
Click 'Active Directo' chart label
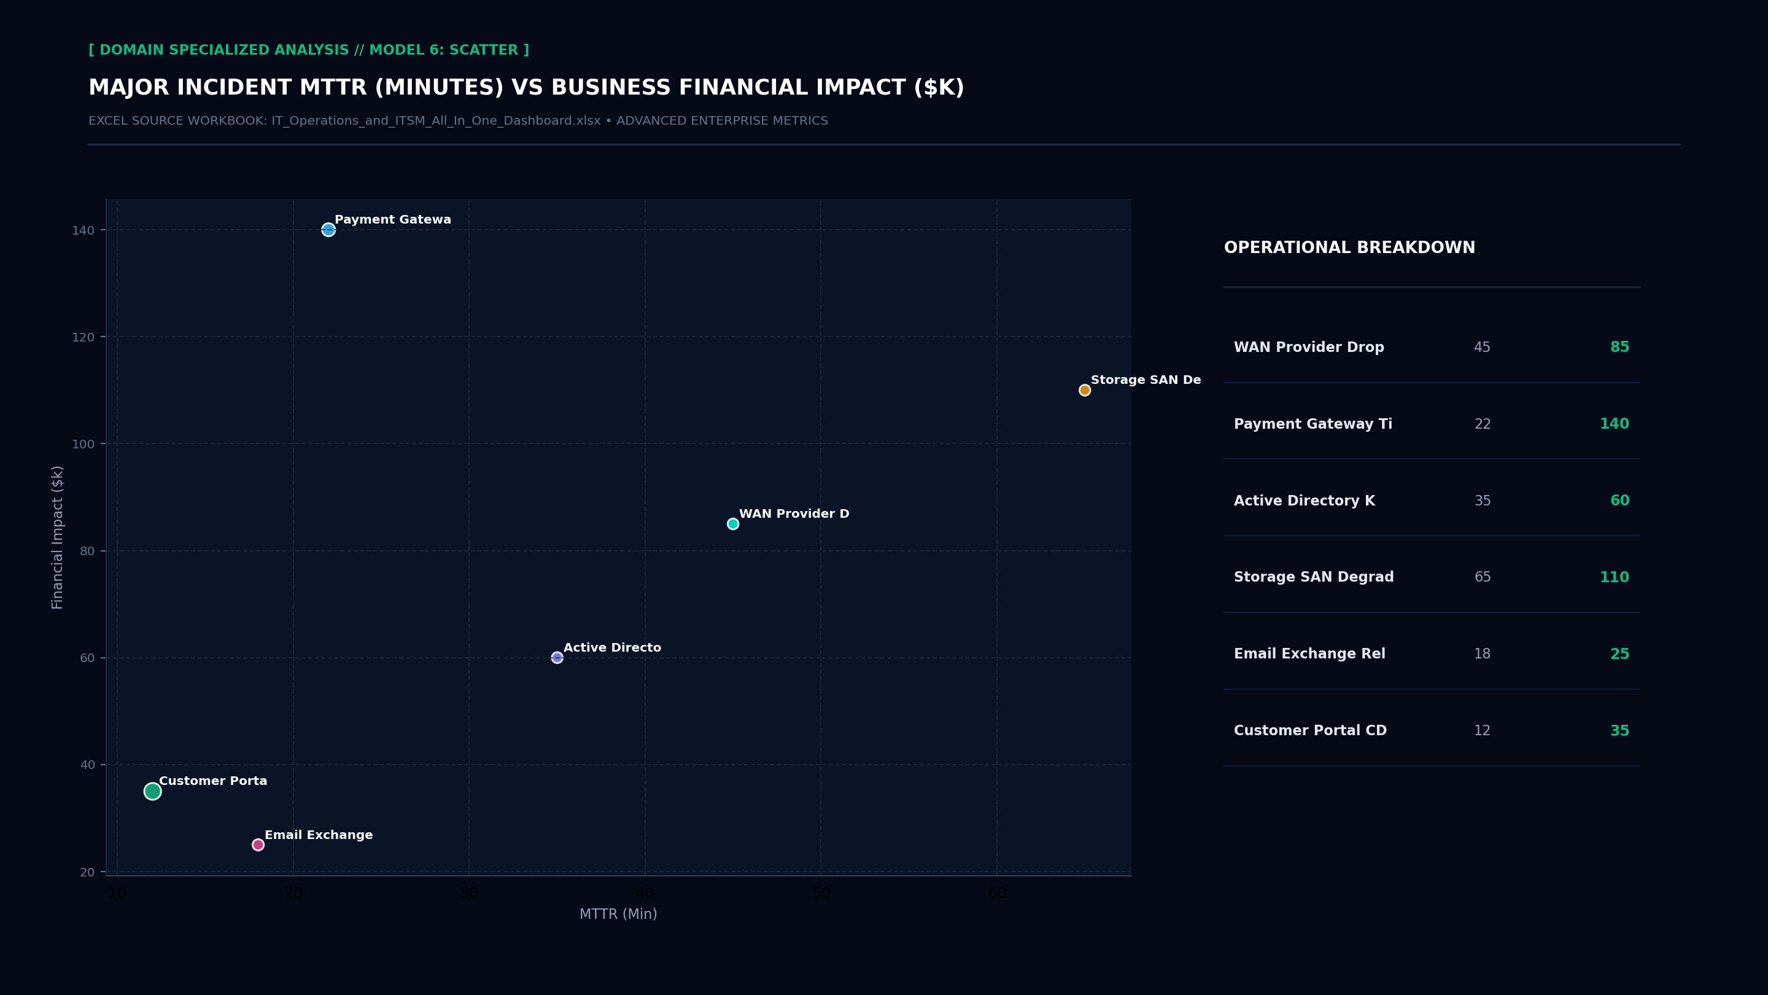pyautogui.click(x=612, y=647)
